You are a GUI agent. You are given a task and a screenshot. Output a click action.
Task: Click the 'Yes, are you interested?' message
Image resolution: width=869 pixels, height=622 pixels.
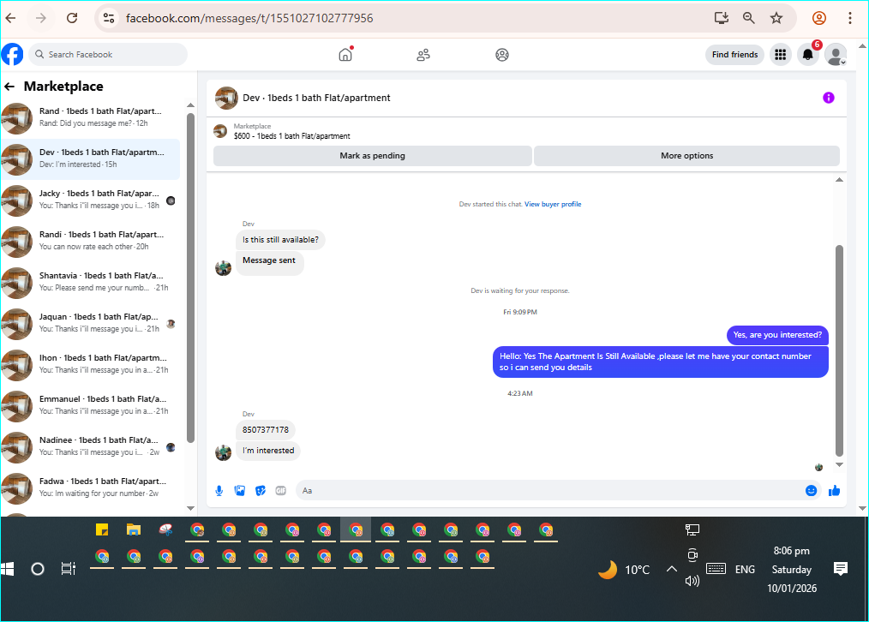(x=777, y=335)
